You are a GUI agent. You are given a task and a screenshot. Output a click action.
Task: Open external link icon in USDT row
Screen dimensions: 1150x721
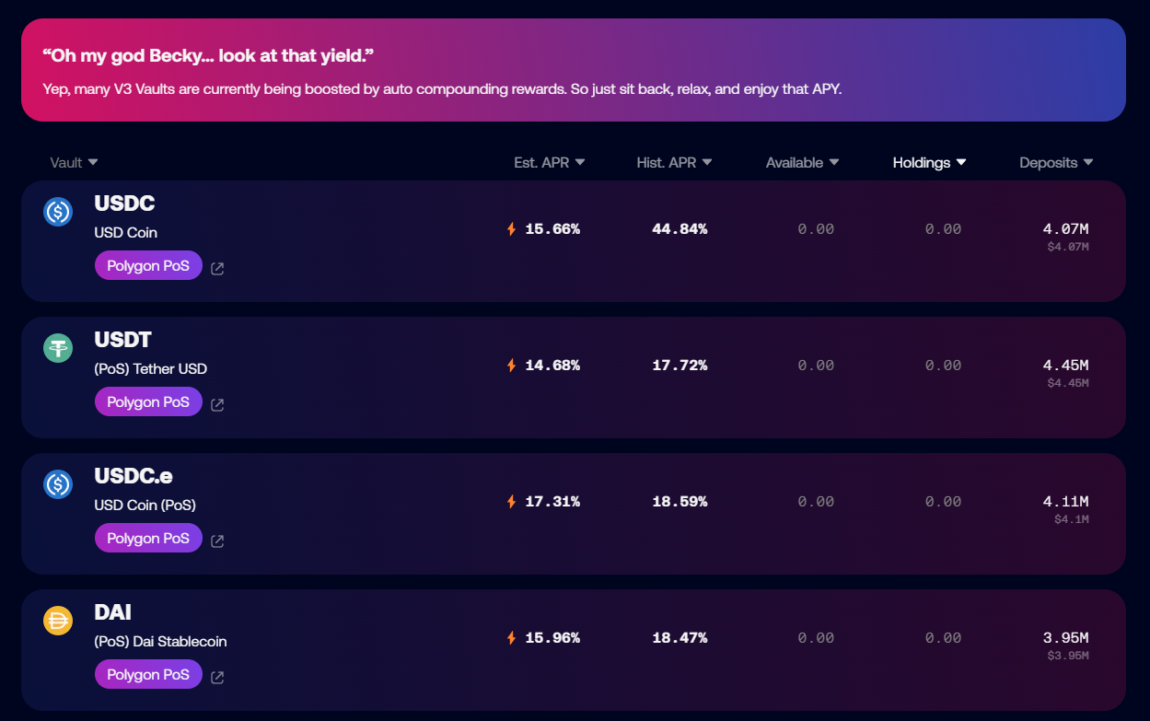point(217,405)
